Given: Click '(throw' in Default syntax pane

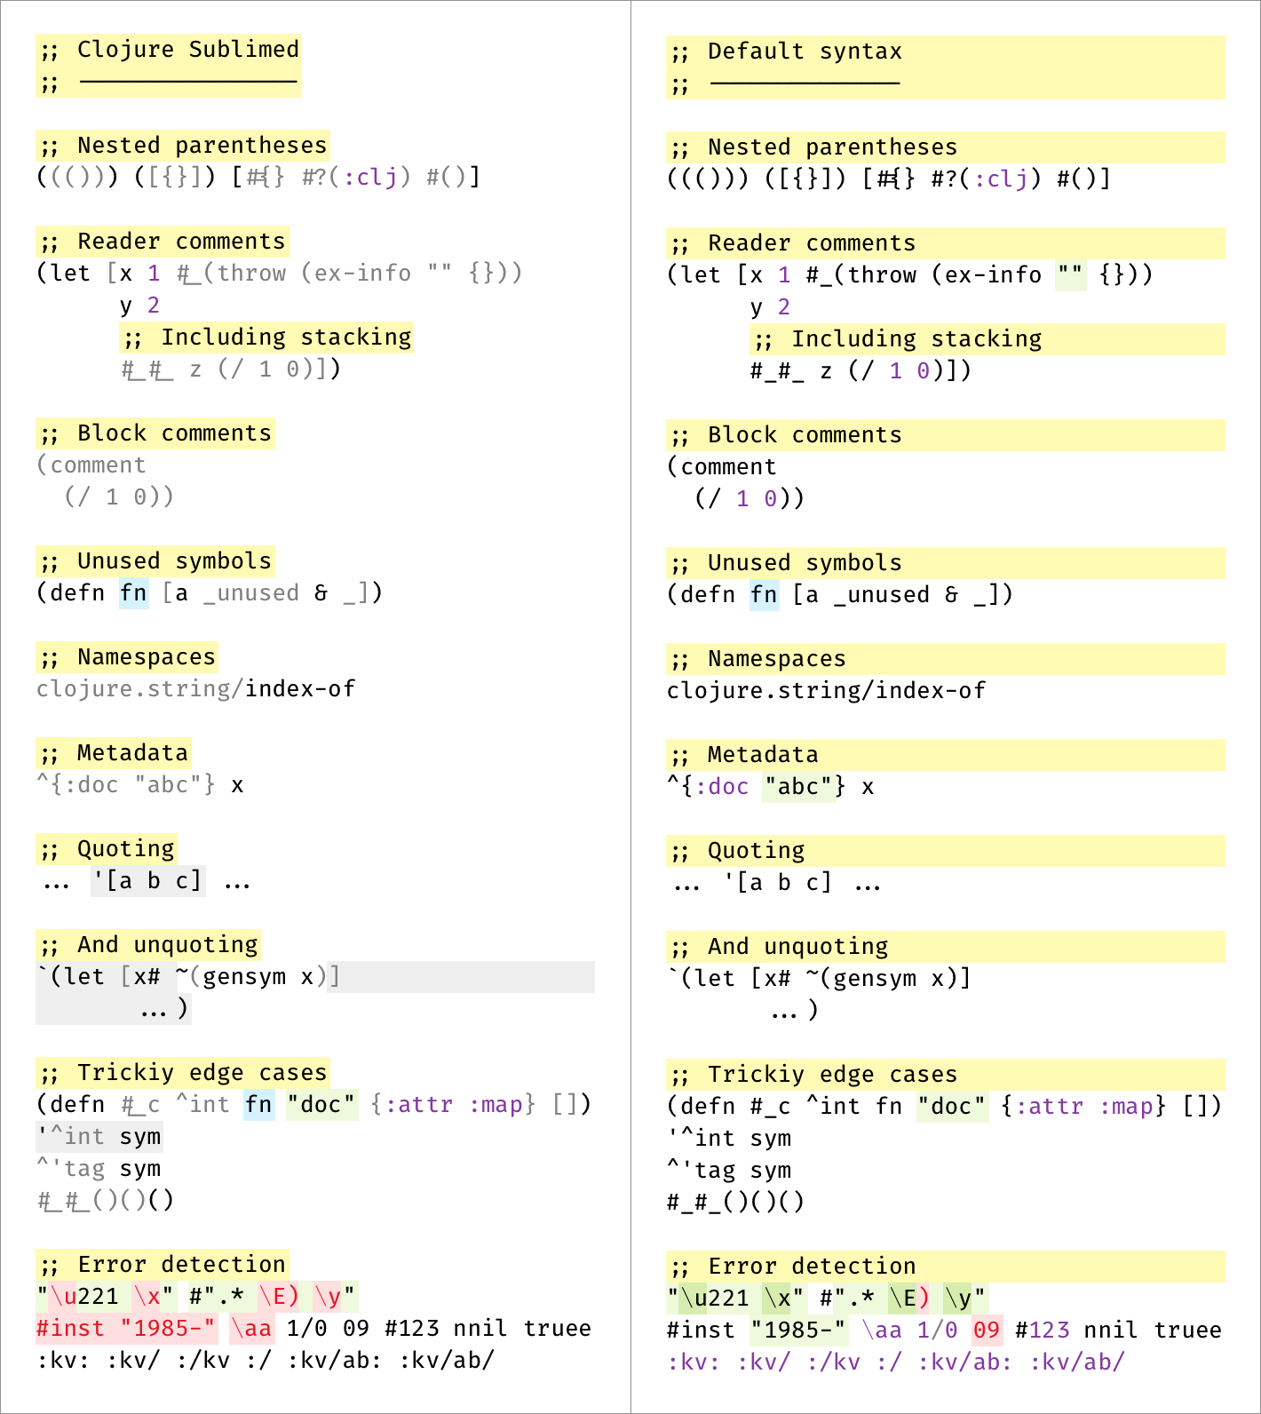Looking at the screenshot, I should pos(876,275).
